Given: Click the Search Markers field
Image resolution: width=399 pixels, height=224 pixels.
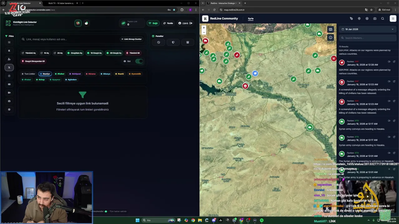Looking at the screenshot, I should pos(368,38).
